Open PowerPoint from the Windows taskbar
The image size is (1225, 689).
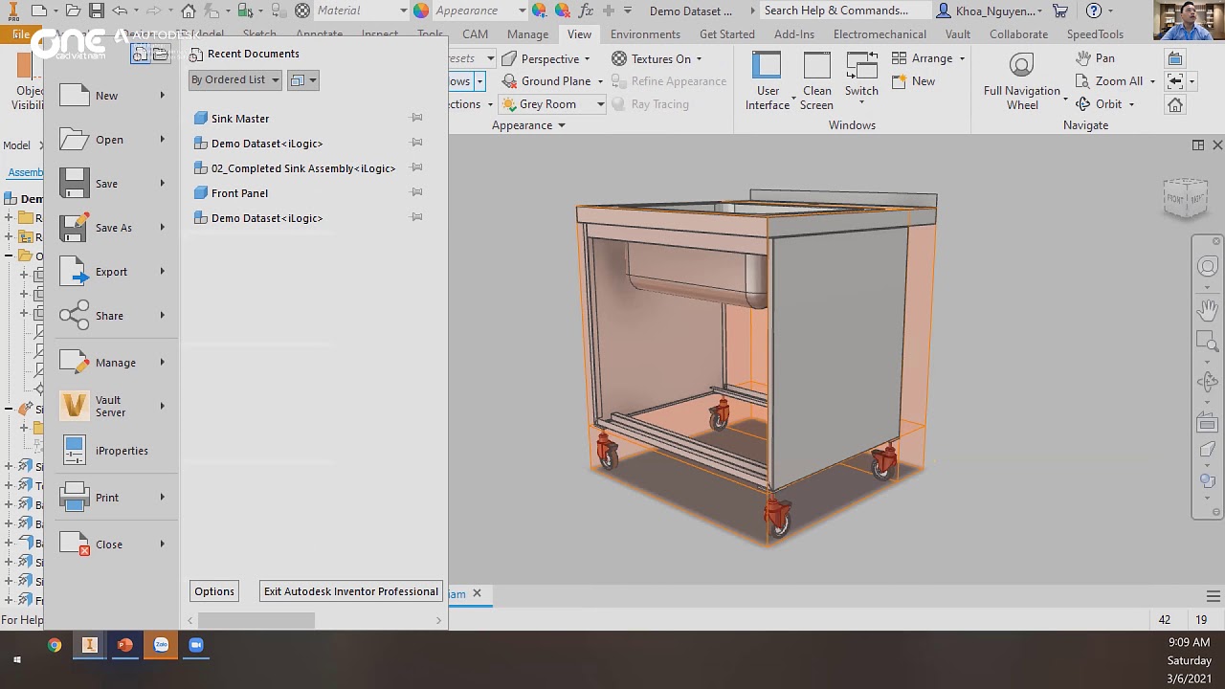(124, 645)
